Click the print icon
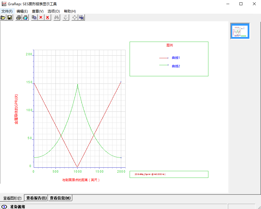 [19, 17]
